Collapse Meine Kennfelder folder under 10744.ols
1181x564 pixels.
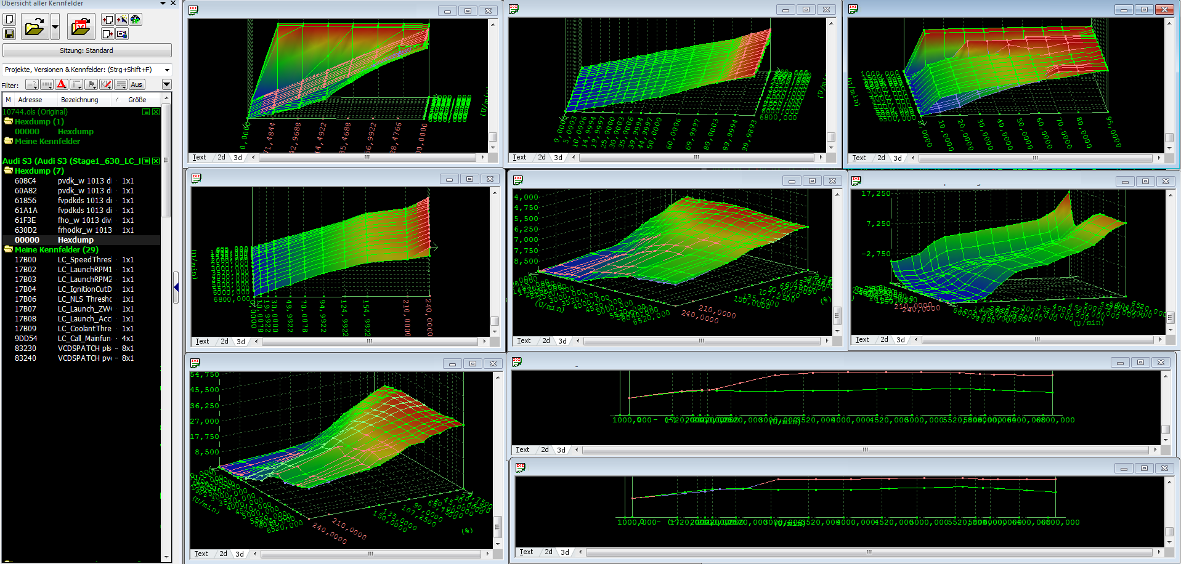[x=9, y=142]
